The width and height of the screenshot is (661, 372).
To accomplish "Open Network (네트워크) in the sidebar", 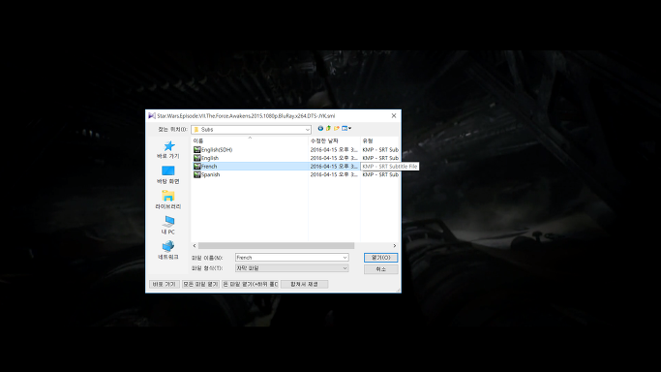I will point(168,250).
